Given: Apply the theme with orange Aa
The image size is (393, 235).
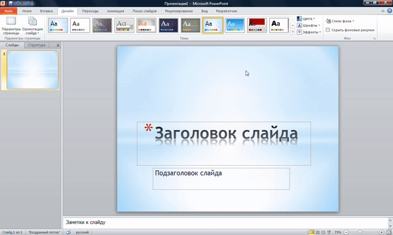Looking at the screenshot, I should [x=146, y=25].
